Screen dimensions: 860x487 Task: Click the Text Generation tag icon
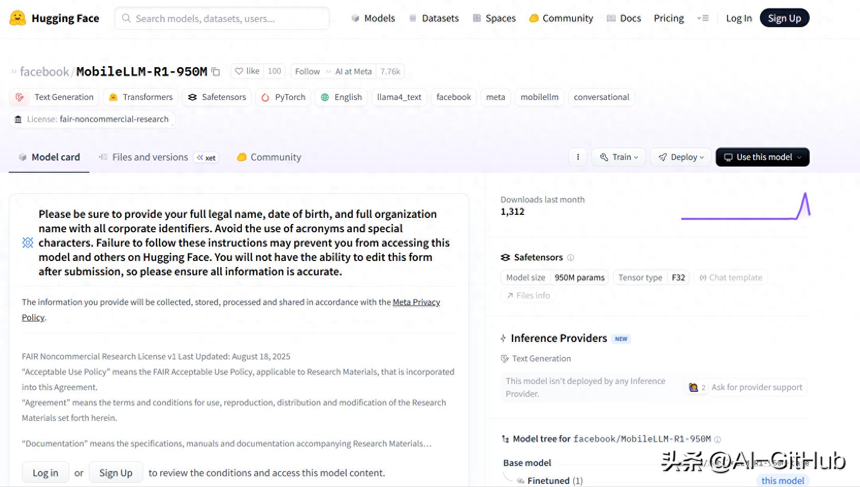tap(20, 97)
